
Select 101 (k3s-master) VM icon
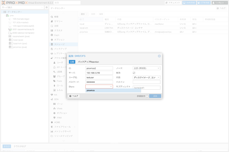click(10, 22)
